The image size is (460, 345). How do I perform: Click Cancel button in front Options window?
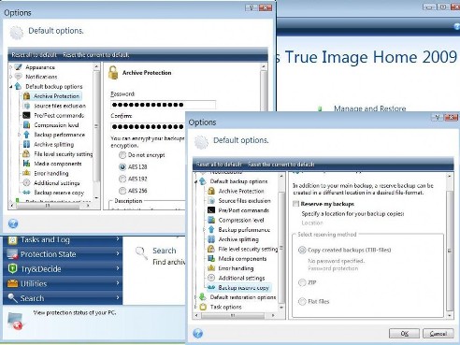(438, 334)
